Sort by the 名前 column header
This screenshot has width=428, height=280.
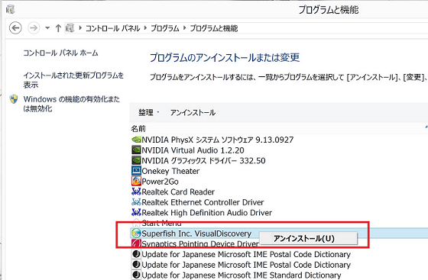(138, 129)
